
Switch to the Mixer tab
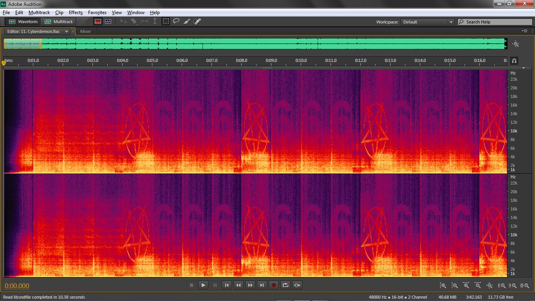point(86,32)
